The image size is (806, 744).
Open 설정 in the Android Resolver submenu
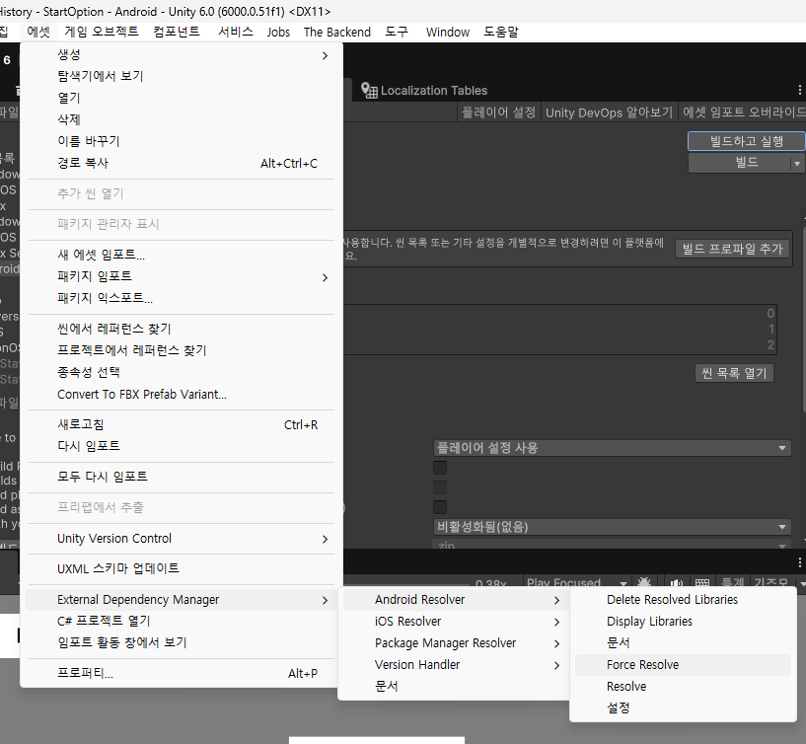(x=683, y=708)
